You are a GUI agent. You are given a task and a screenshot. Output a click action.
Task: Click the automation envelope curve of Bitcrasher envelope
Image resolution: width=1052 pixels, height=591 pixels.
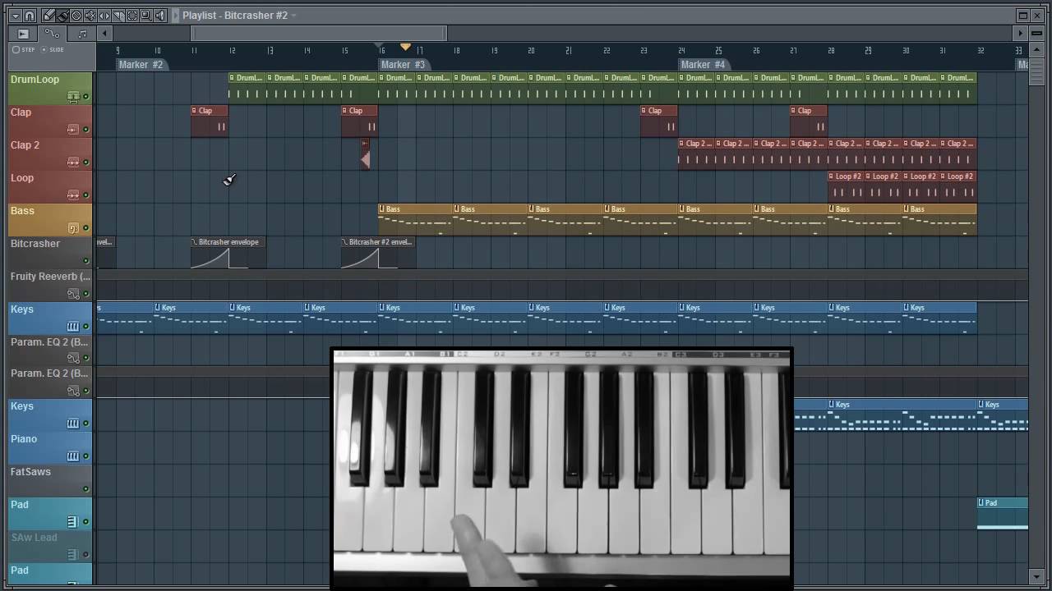(x=219, y=259)
